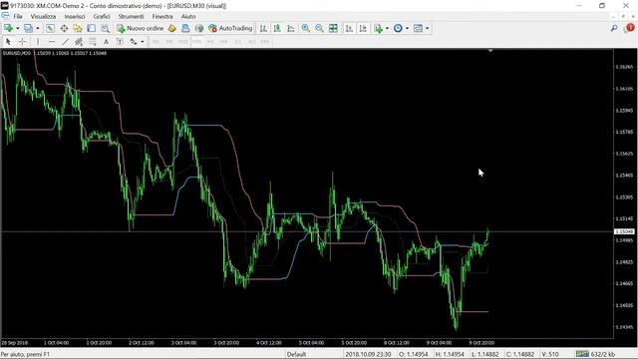638x359 pixels.
Task: Open the search magnifier icon
Action: [614, 28]
